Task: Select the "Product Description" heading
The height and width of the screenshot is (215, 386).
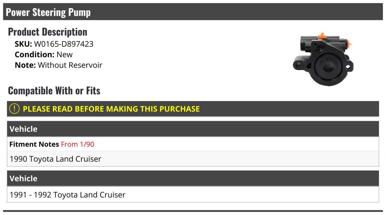Action: coord(48,32)
